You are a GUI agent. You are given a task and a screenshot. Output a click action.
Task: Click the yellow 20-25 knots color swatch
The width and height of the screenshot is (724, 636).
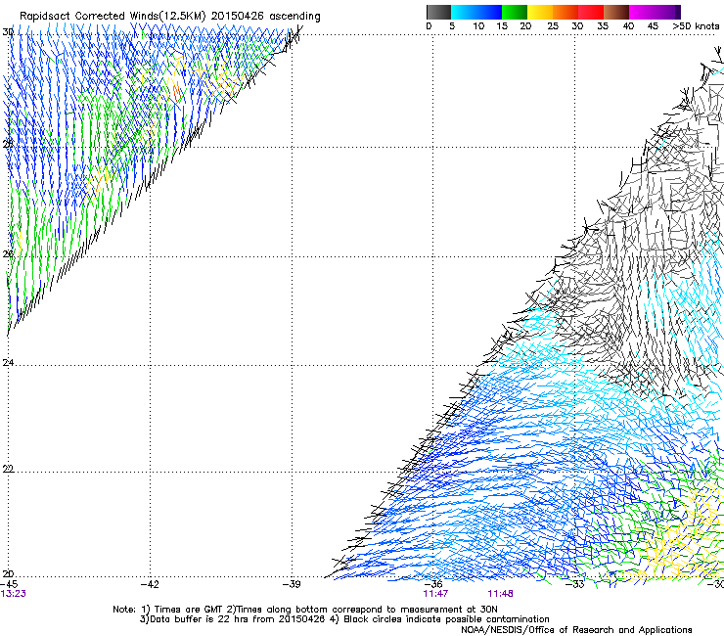pos(540,12)
